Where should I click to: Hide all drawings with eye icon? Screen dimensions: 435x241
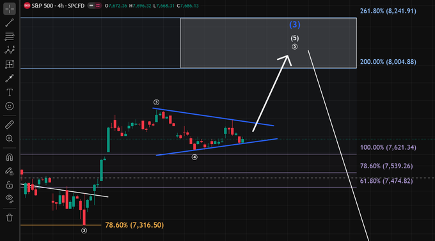tap(10, 199)
